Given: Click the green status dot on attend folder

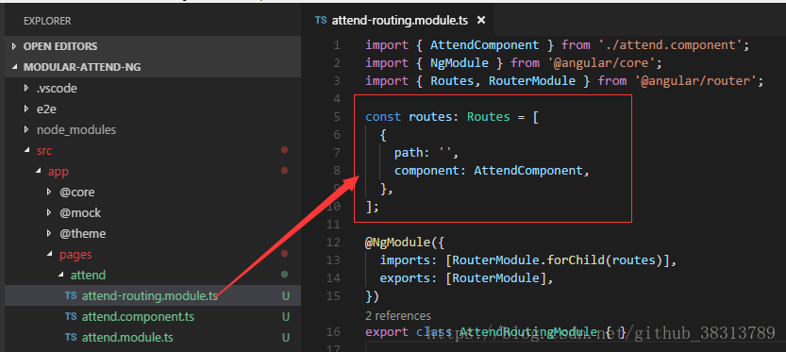Looking at the screenshot, I should click(284, 275).
